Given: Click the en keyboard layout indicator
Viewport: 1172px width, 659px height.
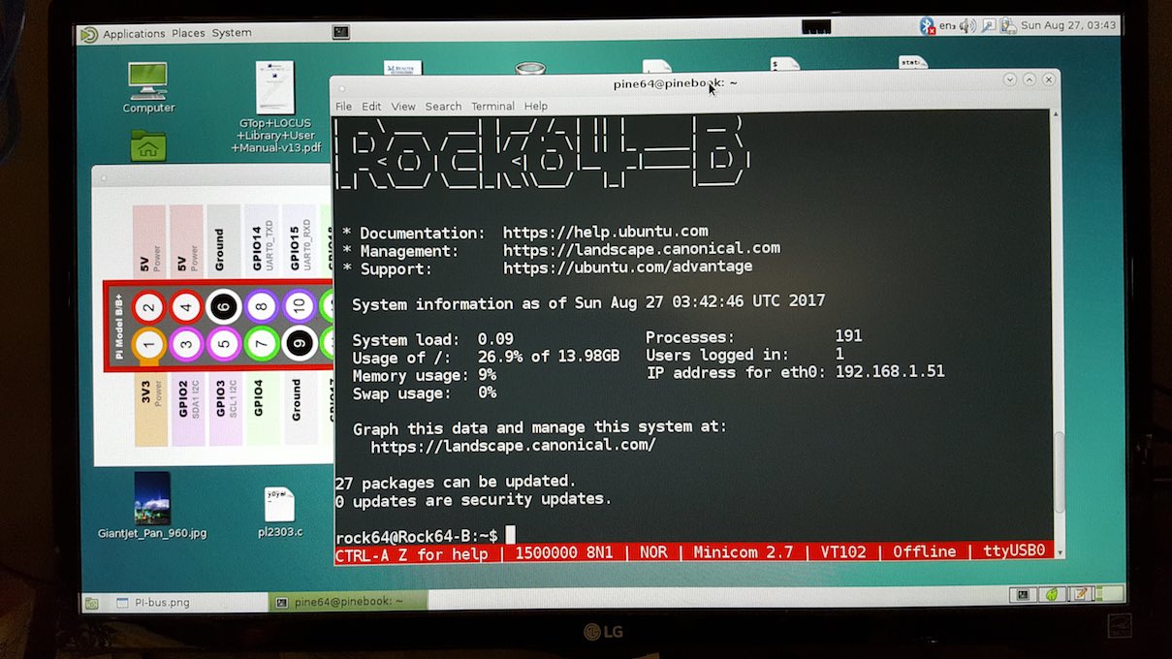Looking at the screenshot, I should (947, 25).
